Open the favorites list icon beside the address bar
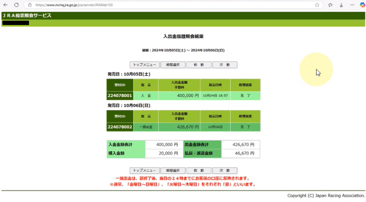 [x=330, y=5]
